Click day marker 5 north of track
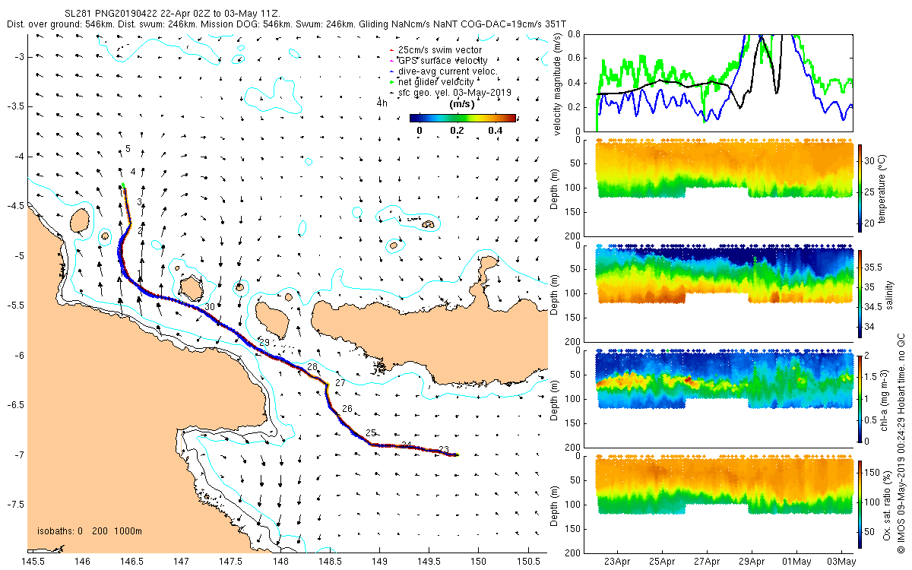Screen dimensions: 912x570 click(x=128, y=148)
